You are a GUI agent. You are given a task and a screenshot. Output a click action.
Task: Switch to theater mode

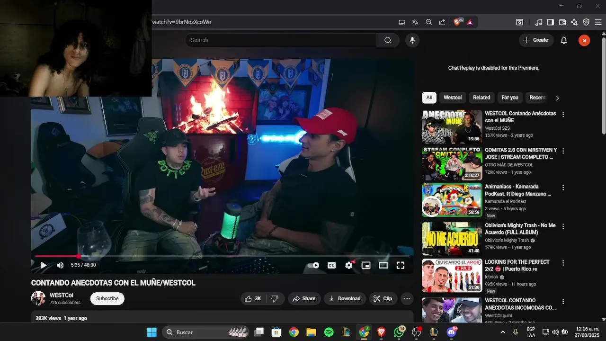click(x=383, y=265)
